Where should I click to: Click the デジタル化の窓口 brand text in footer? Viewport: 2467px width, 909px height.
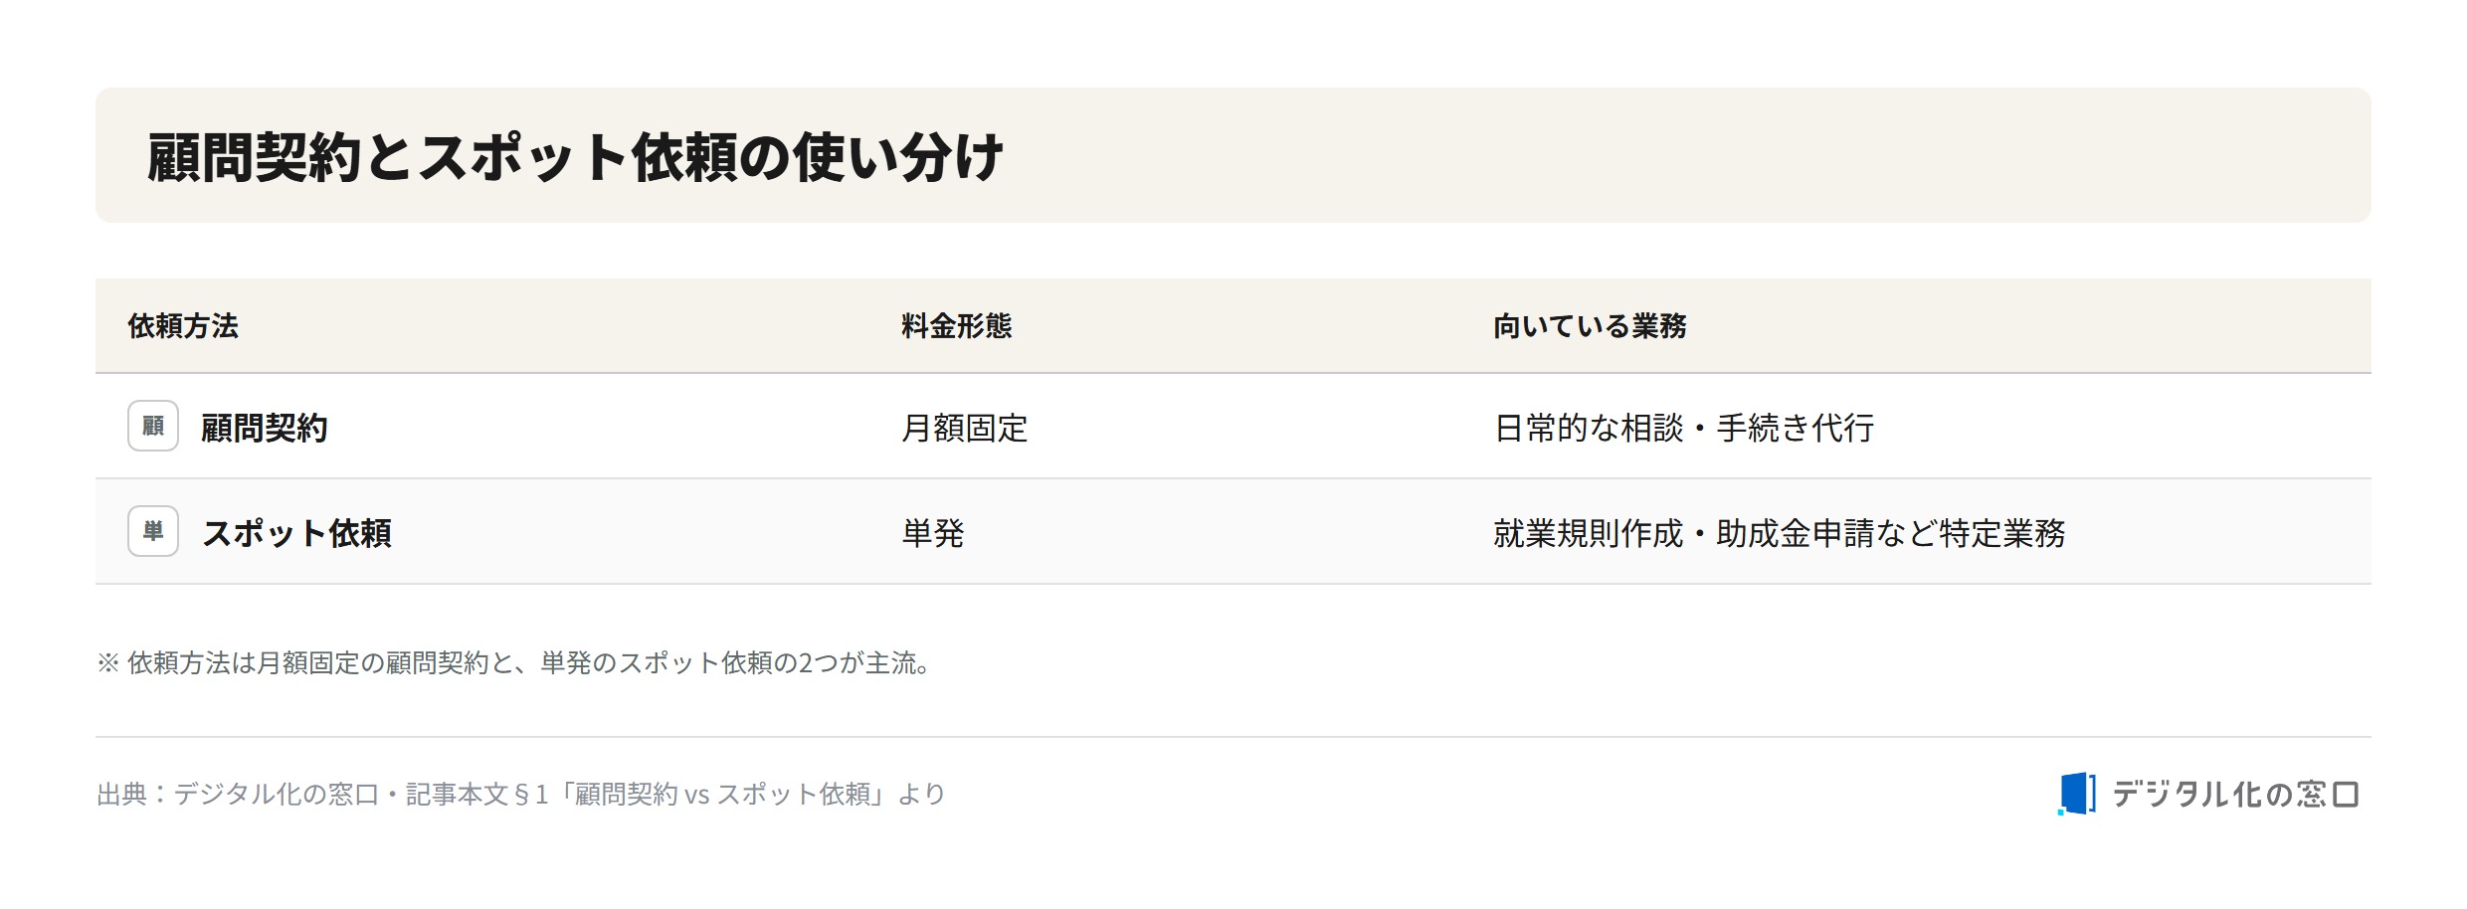2235,794
